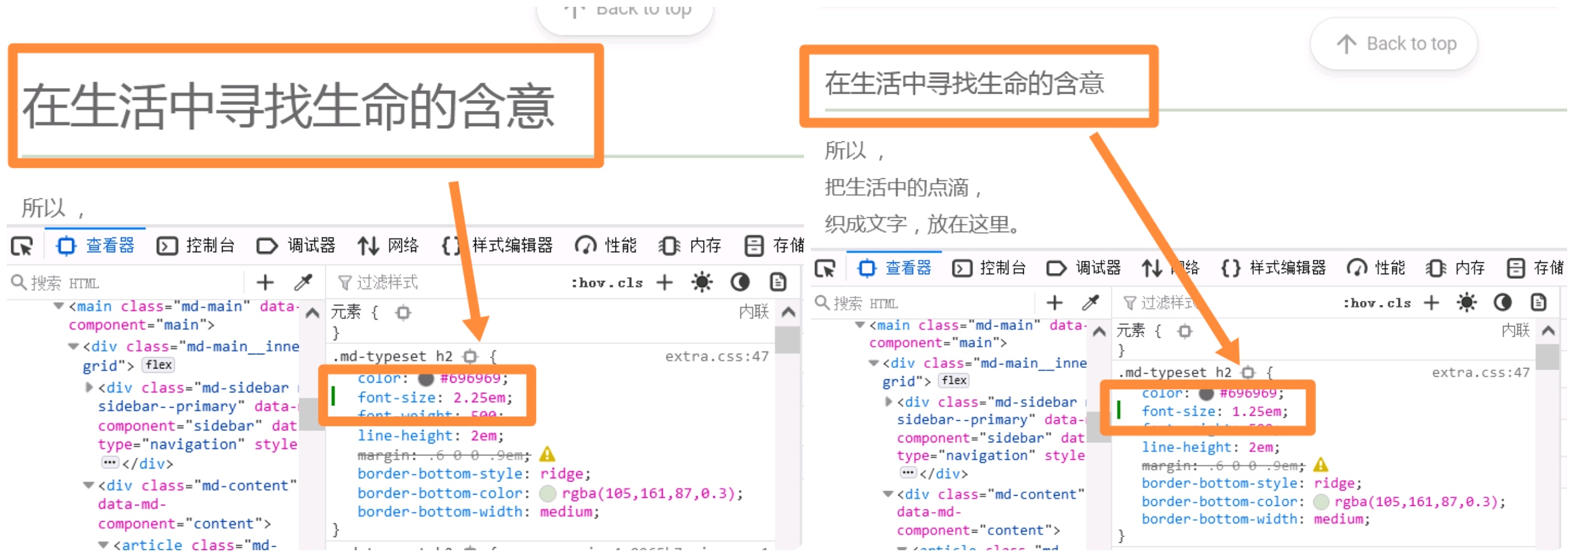Toggle print media simulation in left screenshot

point(777,283)
